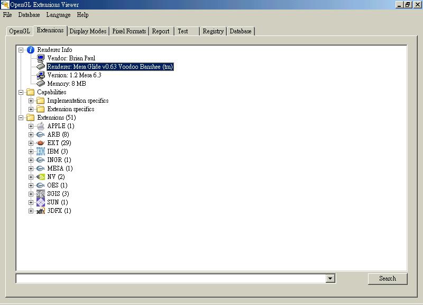Select the Renderer: Mesa Glide Voodoo Banshee row
Screen dimensions: 423x305
click(x=110, y=67)
